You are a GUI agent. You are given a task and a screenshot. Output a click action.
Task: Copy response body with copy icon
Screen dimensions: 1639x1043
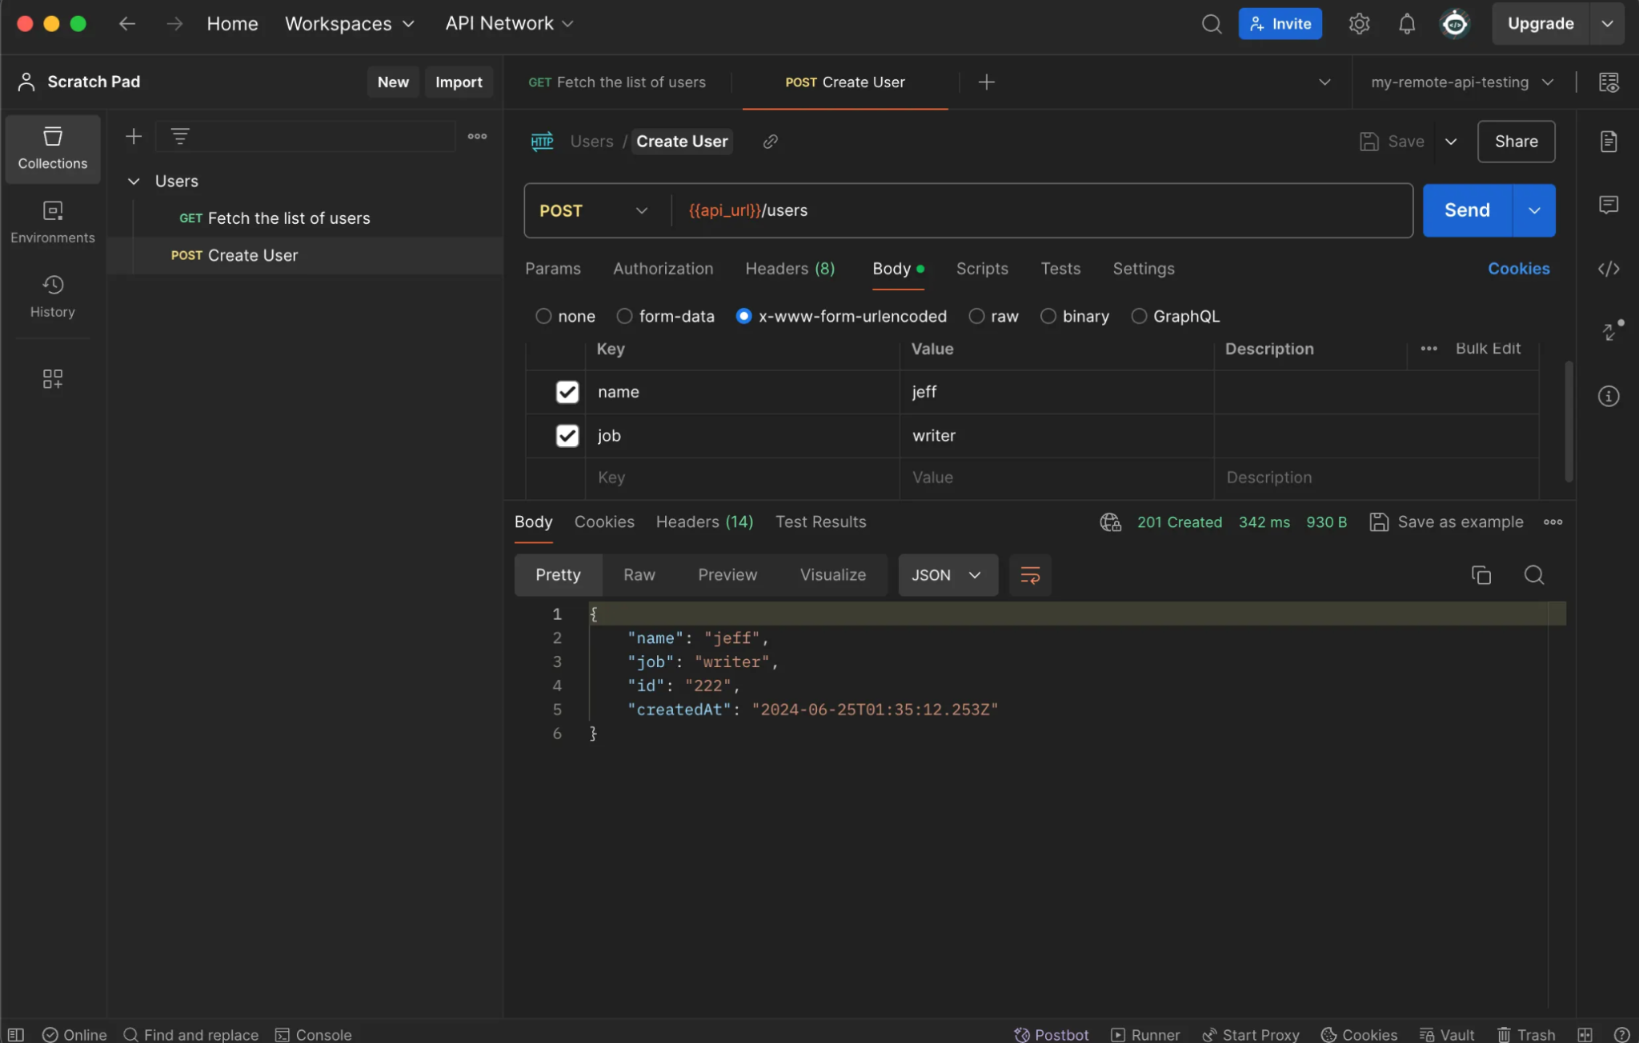1481,575
